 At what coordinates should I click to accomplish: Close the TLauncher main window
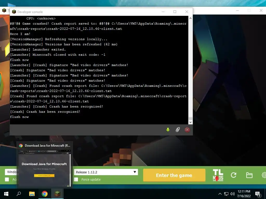(x=261, y=10)
